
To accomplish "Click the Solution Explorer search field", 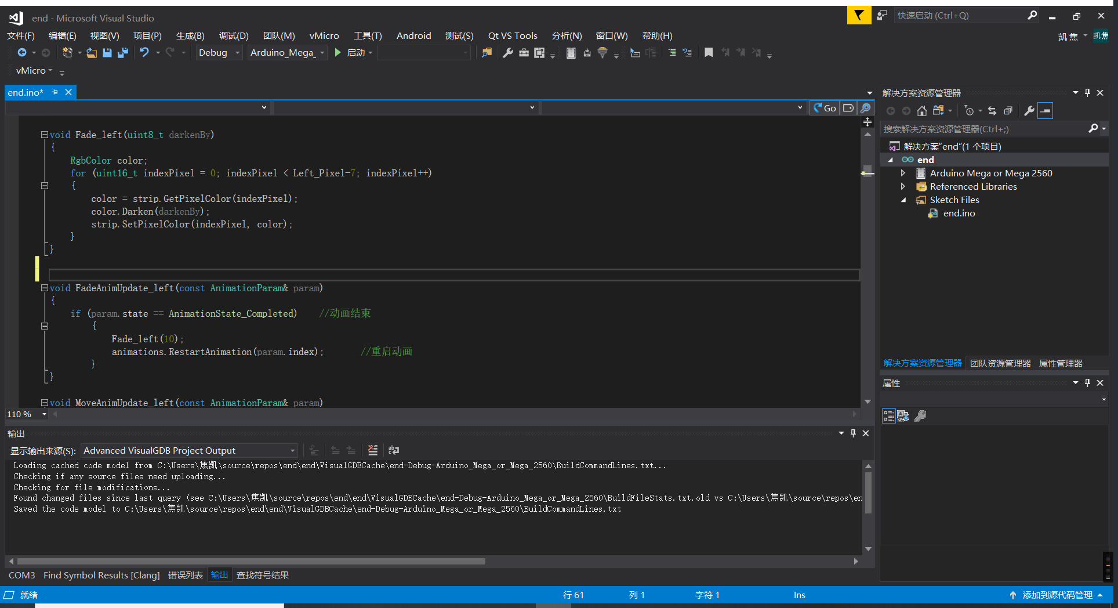I will coord(983,129).
